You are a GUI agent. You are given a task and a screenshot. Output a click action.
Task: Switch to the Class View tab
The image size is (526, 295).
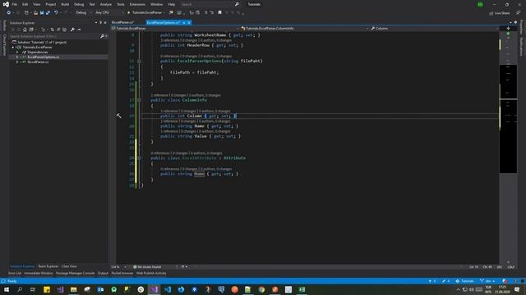point(69,266)
